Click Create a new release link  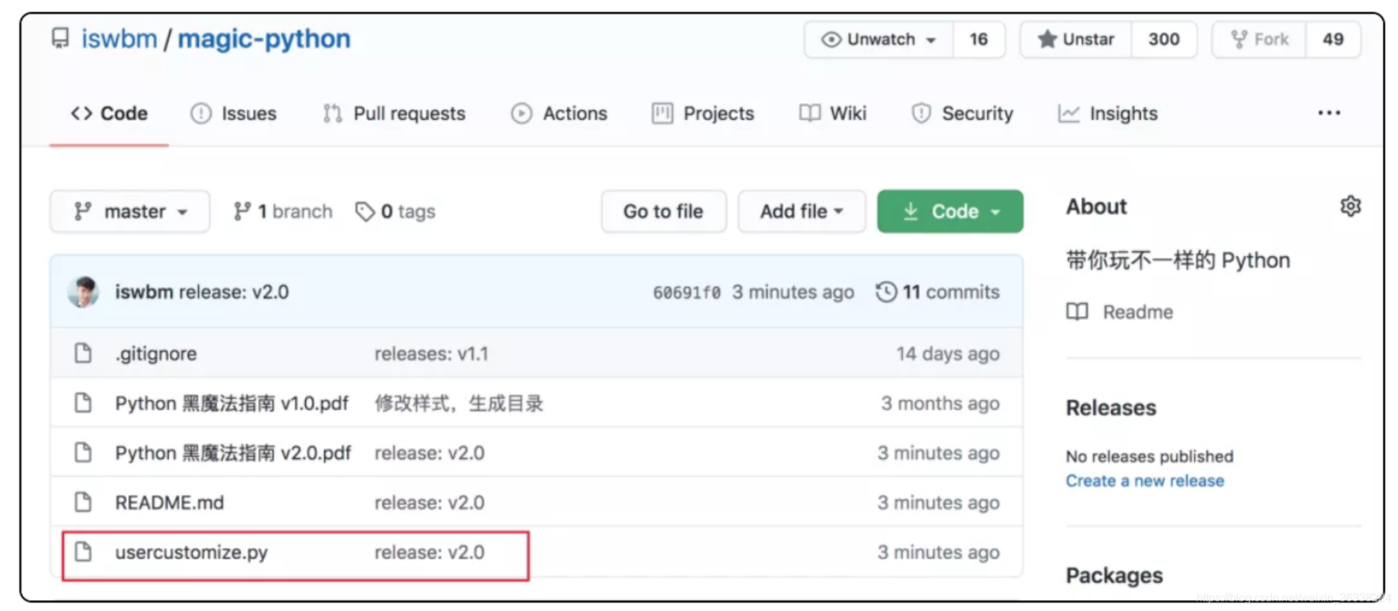pos(1145,480)
